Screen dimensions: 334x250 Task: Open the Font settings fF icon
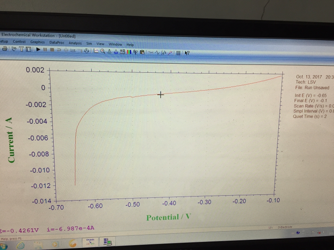point(135,52)
